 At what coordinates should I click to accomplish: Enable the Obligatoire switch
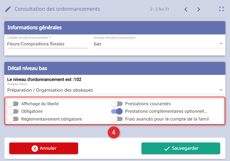click(13, 112)
